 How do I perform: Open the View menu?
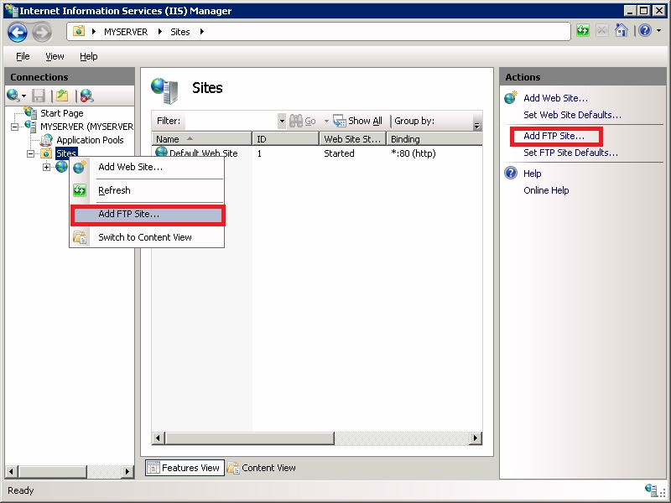coord(55,56)
